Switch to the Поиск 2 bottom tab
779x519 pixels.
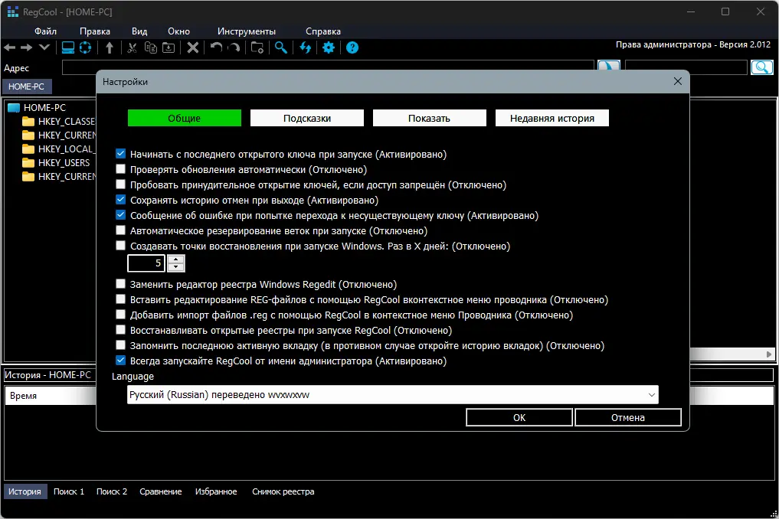tap(112, 491)
